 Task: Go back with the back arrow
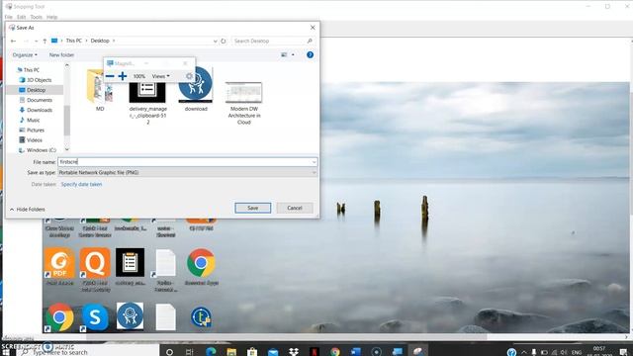tap(13, 41)
